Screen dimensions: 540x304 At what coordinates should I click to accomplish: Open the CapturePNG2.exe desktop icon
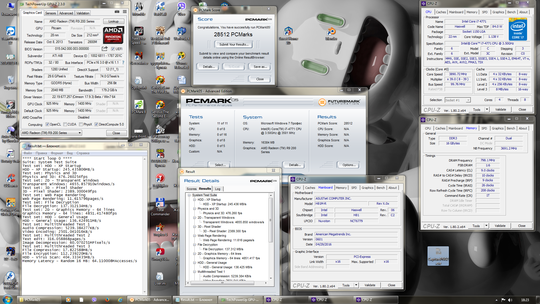(438, 256)
